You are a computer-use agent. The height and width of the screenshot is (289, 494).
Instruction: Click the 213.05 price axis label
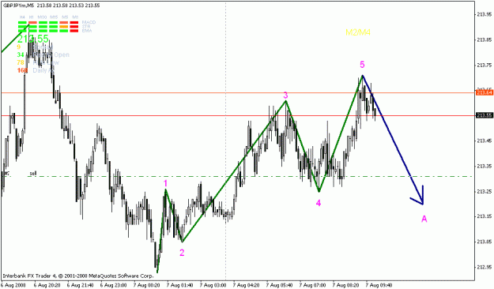485,242
